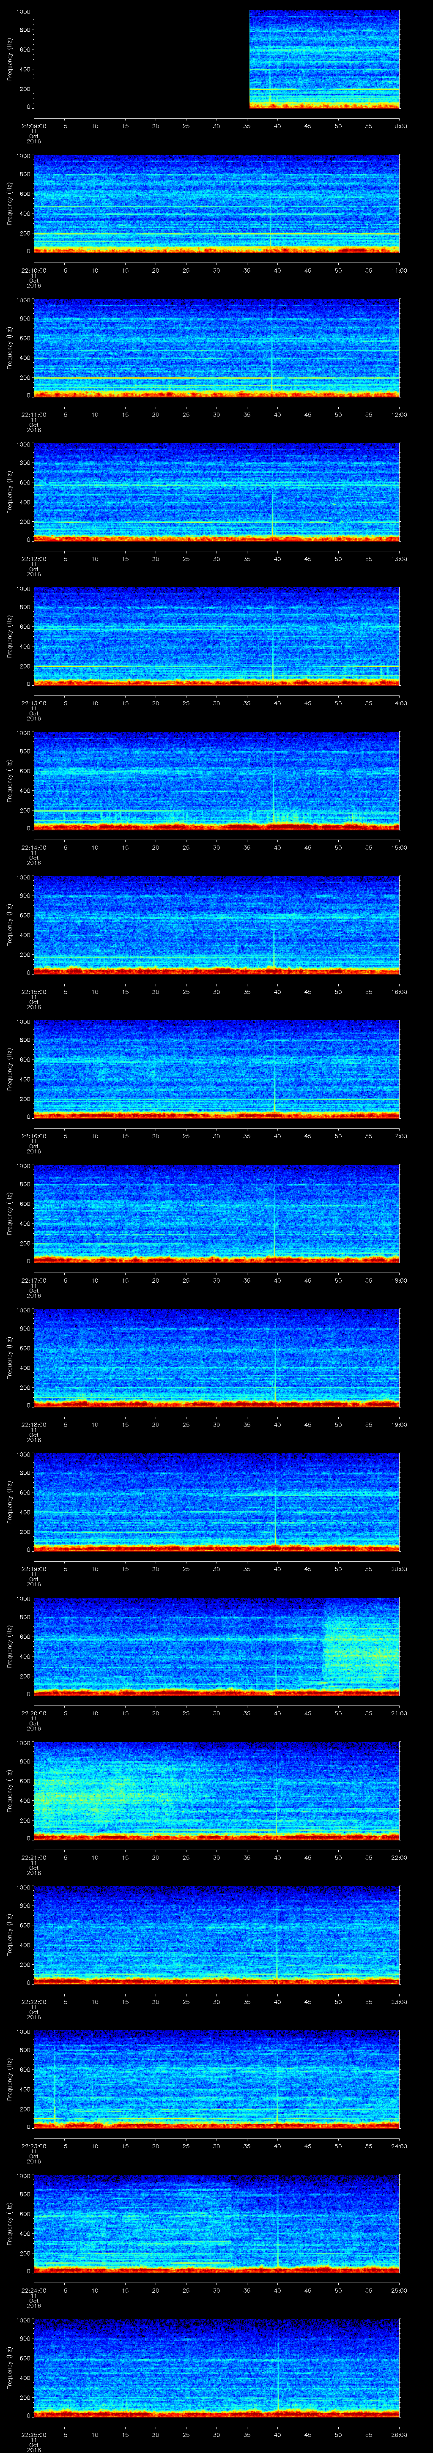The height and width of the screenshot is (2453, 433).
Task: Click the vertical spike in the 22:12:00 spectrogram
Action: (x=272, y=514)
